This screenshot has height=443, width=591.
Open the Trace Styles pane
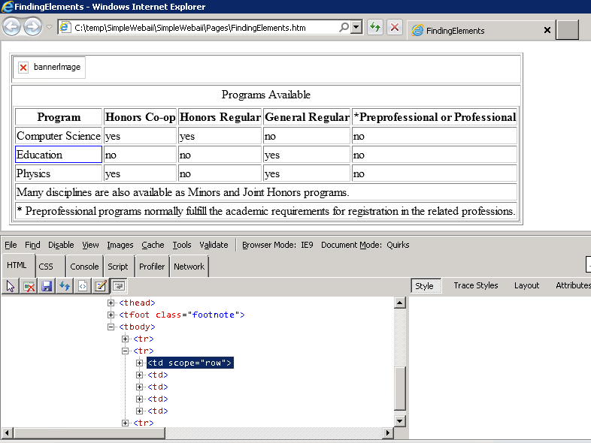tap(475, 285)
